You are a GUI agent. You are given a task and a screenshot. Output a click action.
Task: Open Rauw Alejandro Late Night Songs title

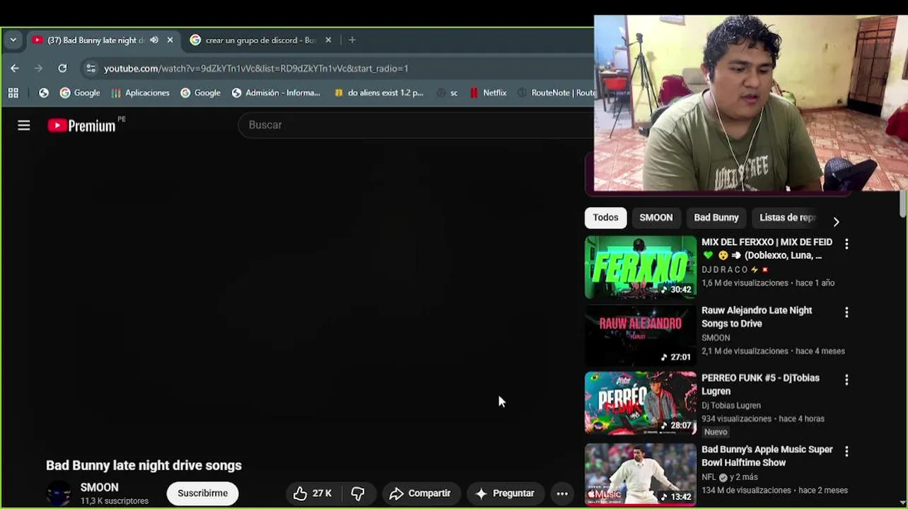pos(757,317)
